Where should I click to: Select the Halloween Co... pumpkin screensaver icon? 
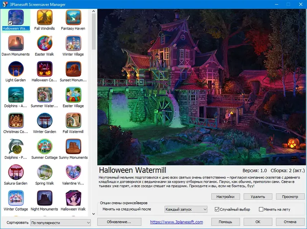click(x=45, y=69)
